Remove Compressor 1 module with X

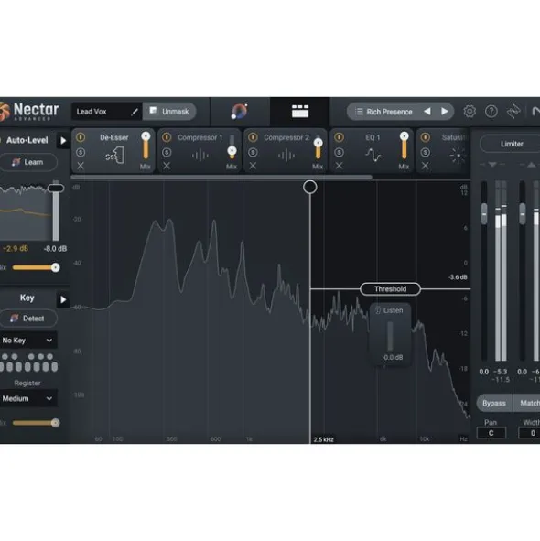tap(167, 166)
